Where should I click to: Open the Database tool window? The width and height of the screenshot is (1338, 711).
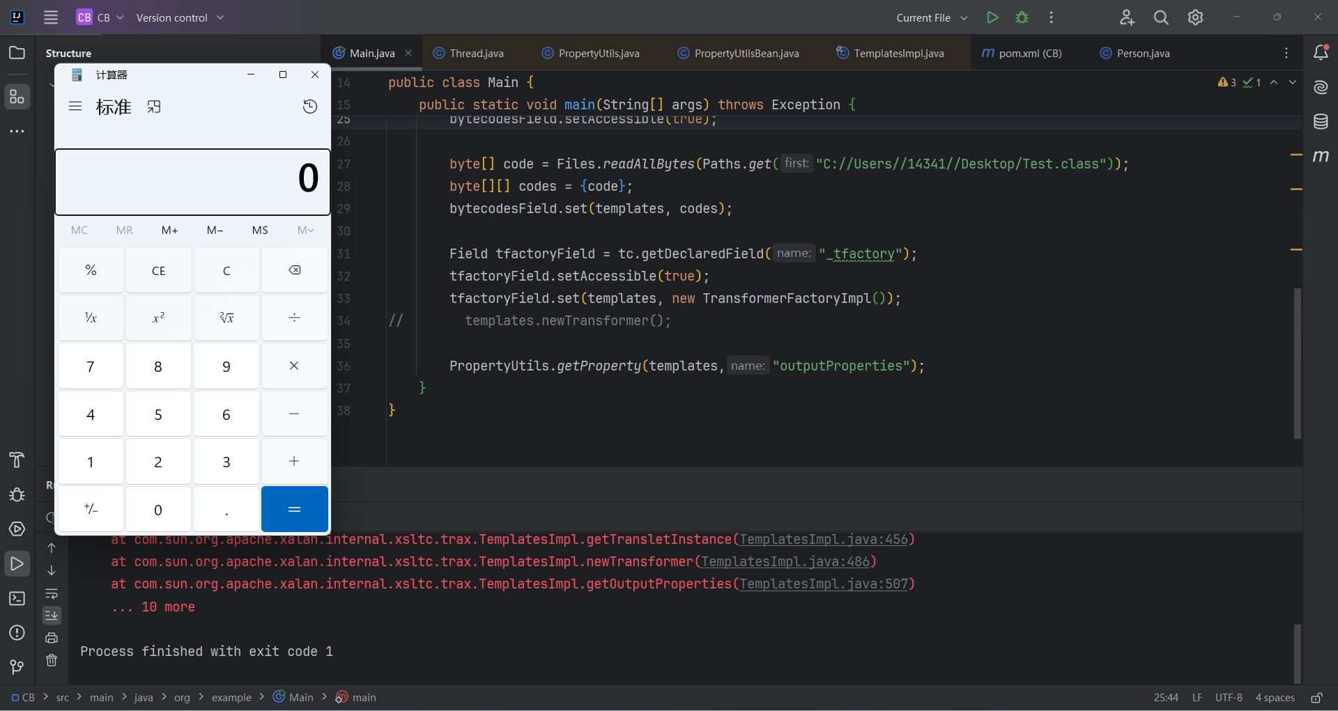1321,122
